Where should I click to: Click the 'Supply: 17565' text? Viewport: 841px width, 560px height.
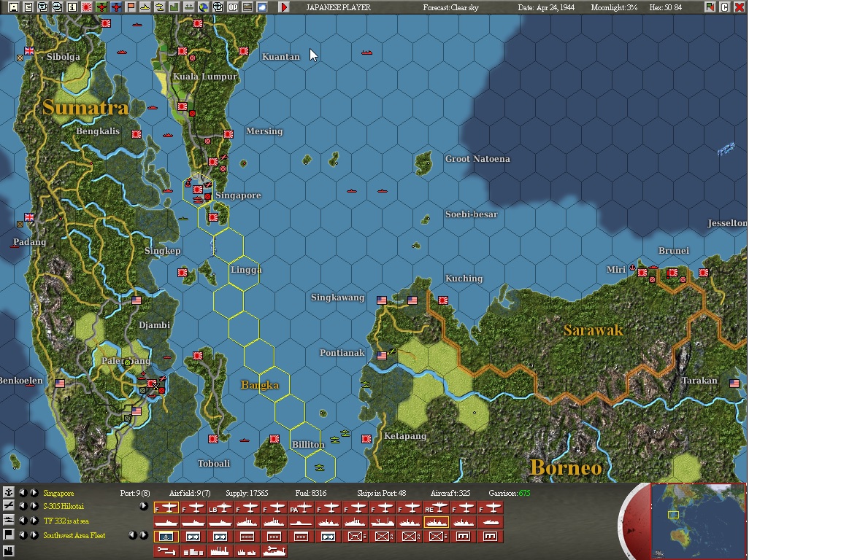[247, 493]
